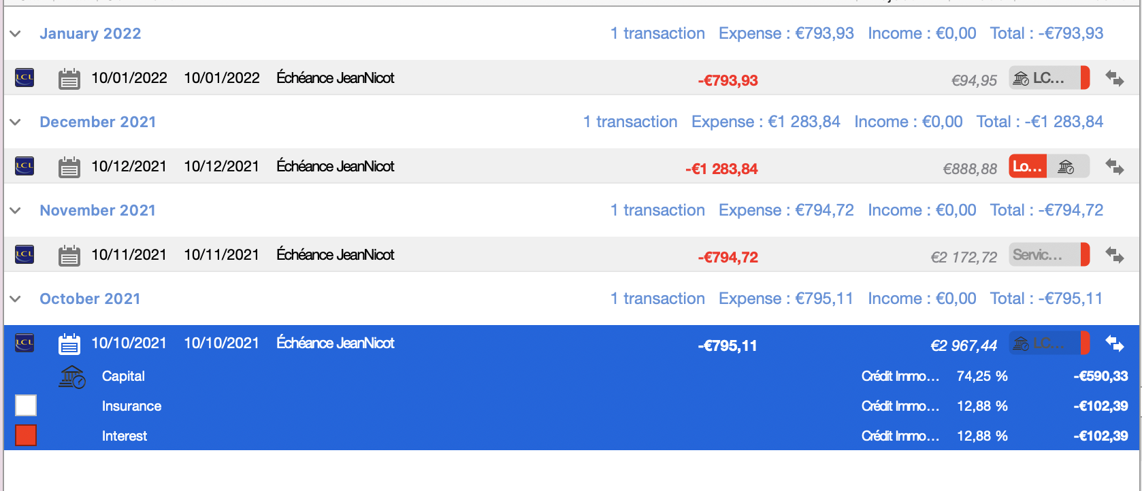Click the red Interest color swatch
Image resolution: width=1142 pixels, height=491 pixels.
[x=26, y=435]
